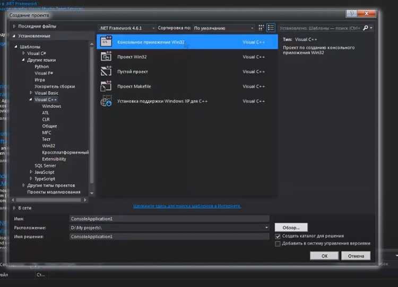Expand Другие типы проектов node
This screenshot has height=287, width=398.
pyautogui.click(x=23, y=185)
